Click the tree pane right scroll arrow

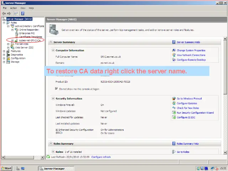click(42, 157)
